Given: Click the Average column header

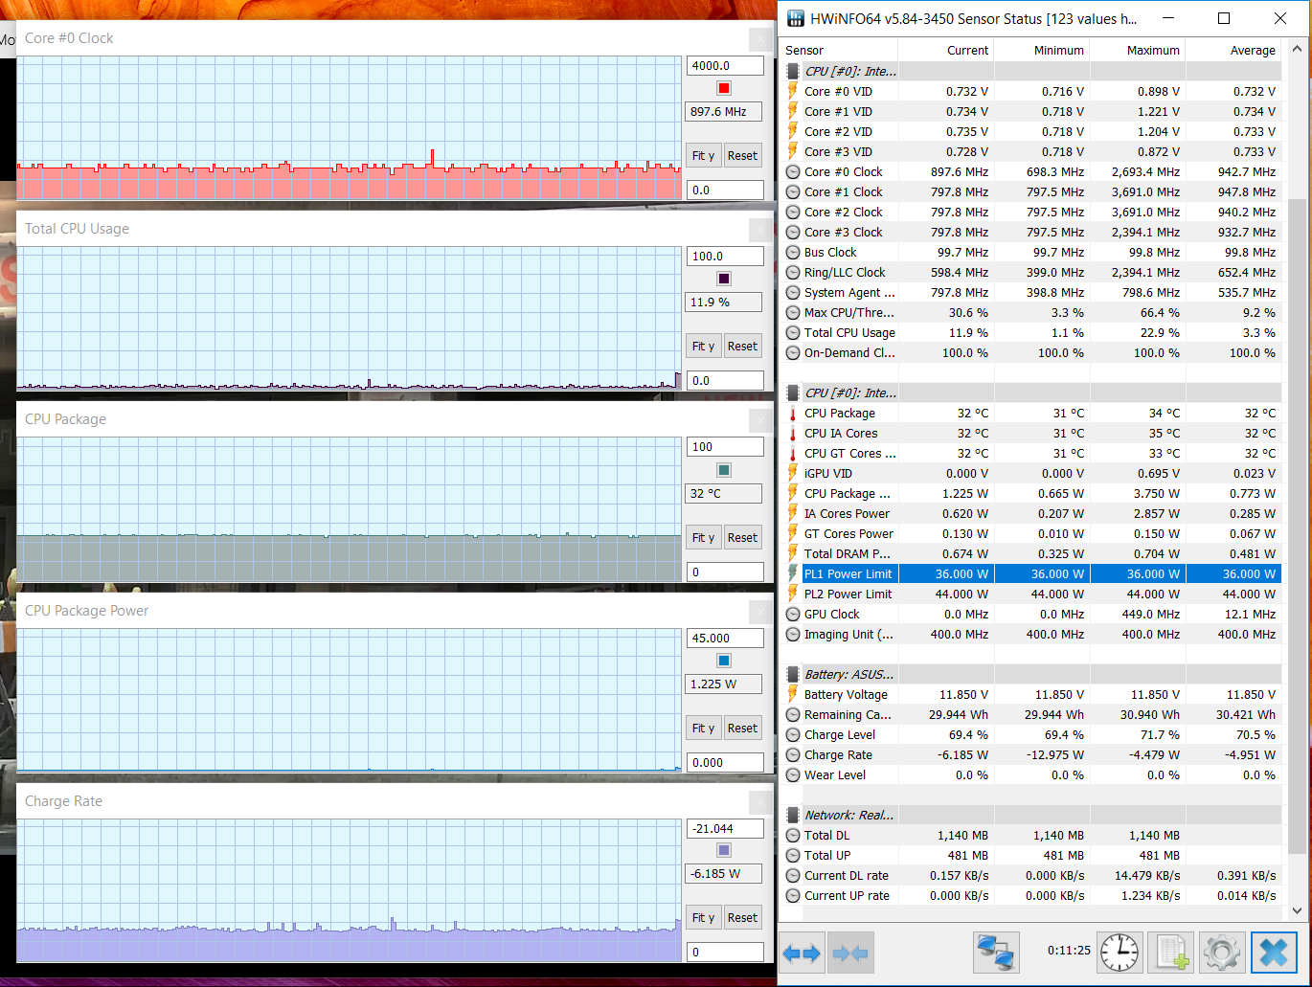Looking at the screenshot, I should coord(1233,51).
